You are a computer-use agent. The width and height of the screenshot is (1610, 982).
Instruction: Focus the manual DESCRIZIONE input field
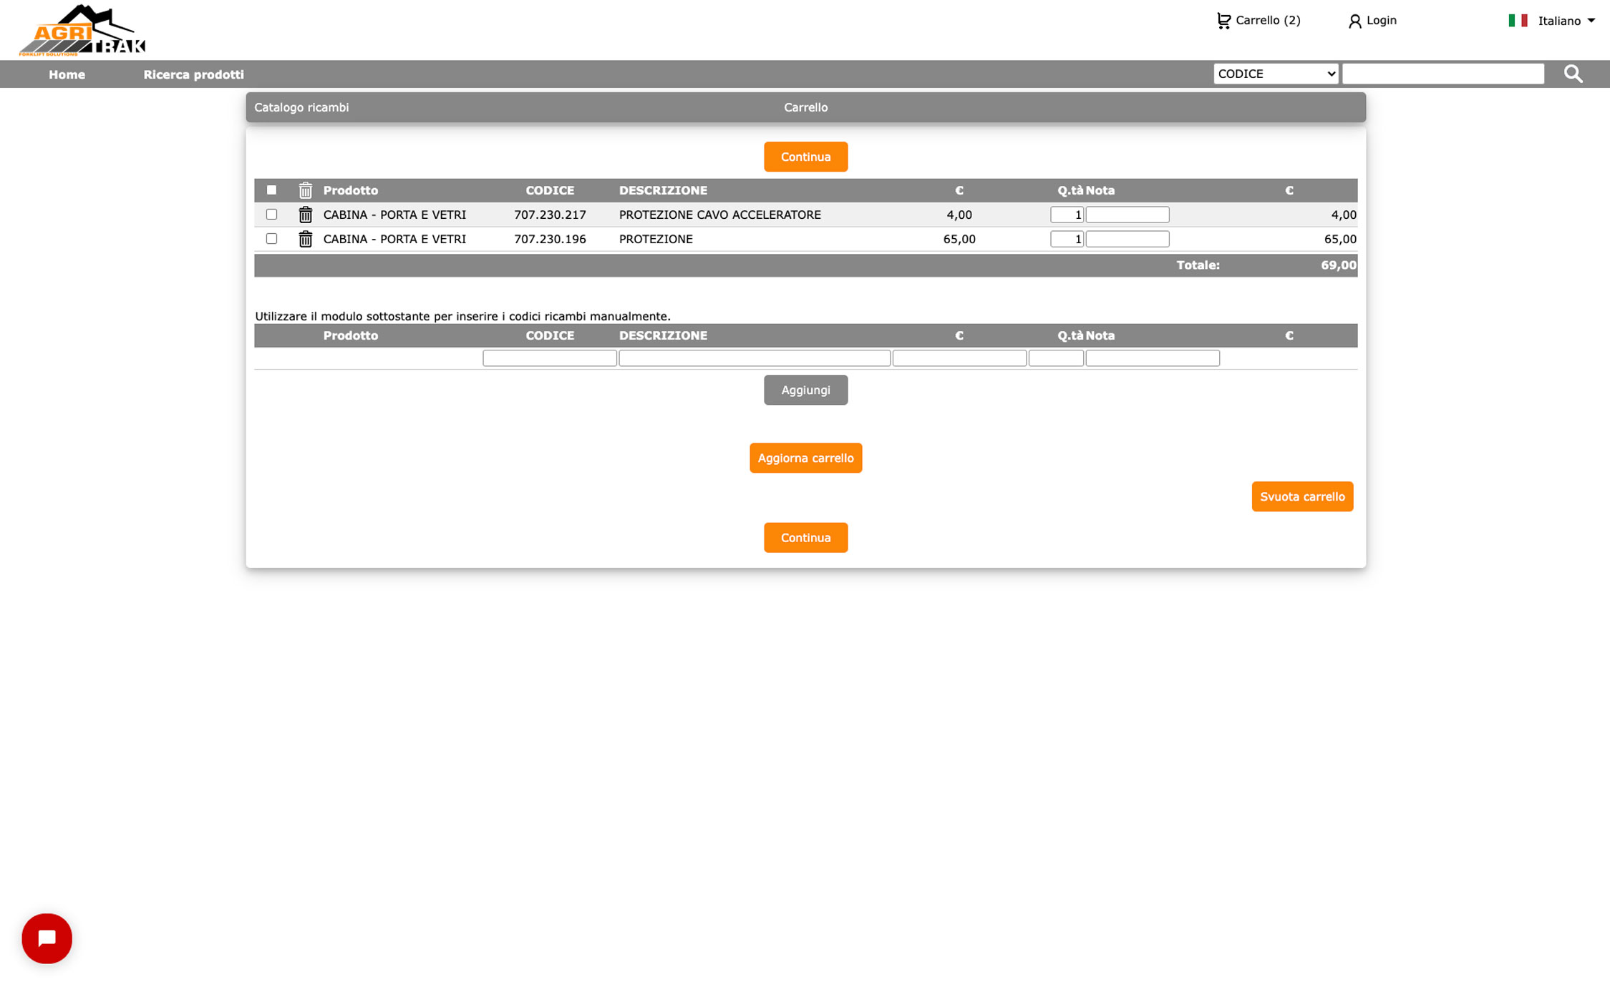[755, 358]
